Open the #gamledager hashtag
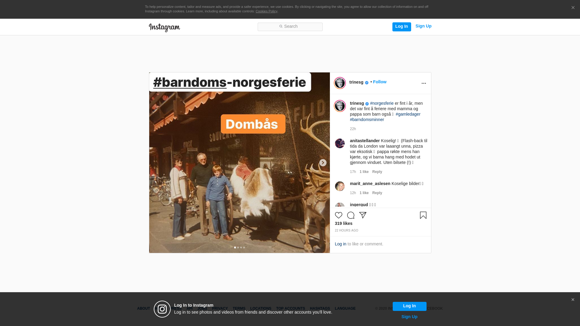 tap(408, 114)
